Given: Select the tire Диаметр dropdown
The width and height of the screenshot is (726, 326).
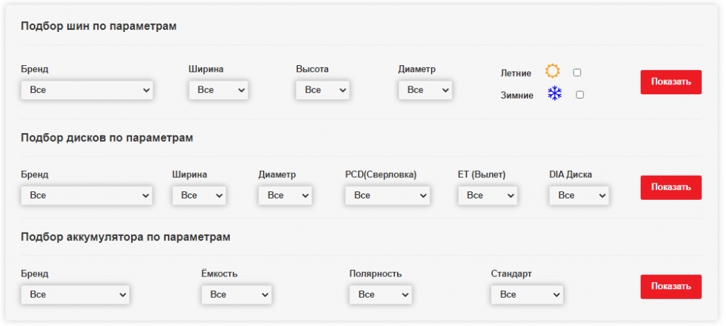Looking at the screenshot, I should pyautogui.click(x=425, y=90).
